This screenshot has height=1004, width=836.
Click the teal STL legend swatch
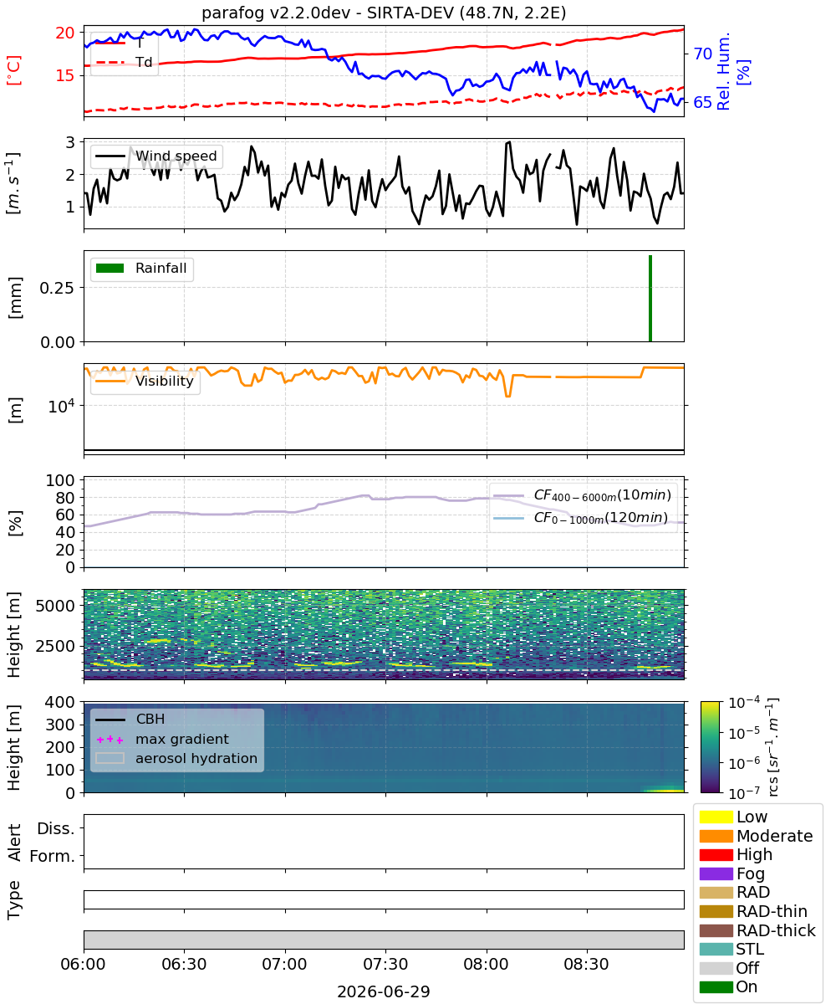click(x=716, y=950)
